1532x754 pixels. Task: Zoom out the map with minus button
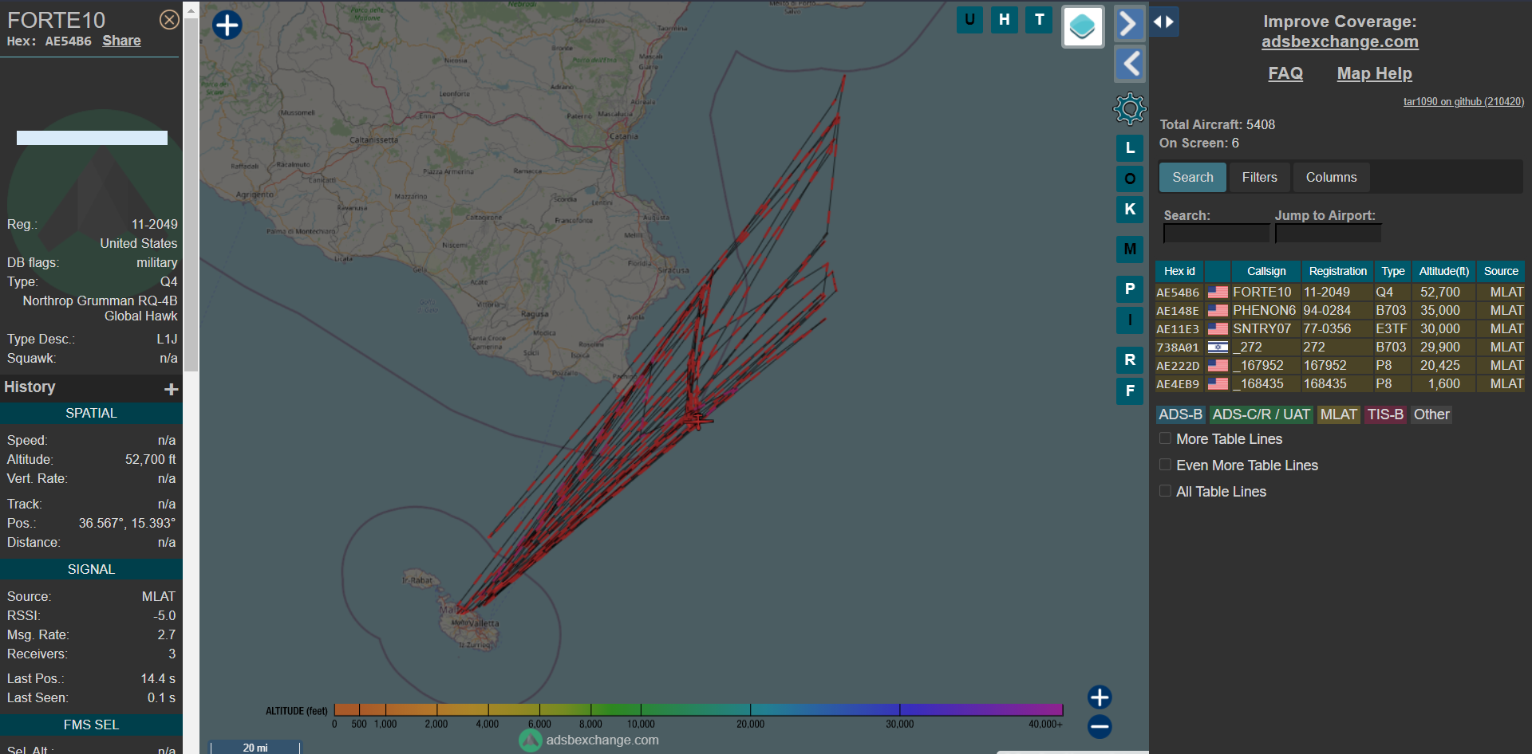[x=1100, y=727]
